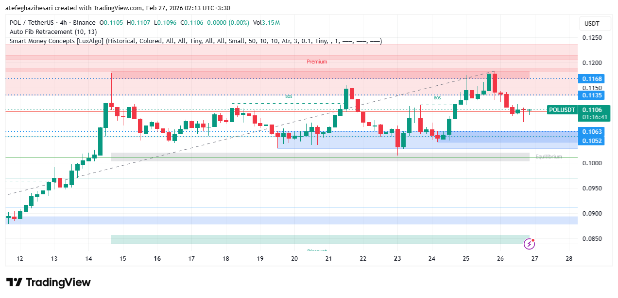
Task: Click the purple lightning bolt icon
Action: (529, 244)
